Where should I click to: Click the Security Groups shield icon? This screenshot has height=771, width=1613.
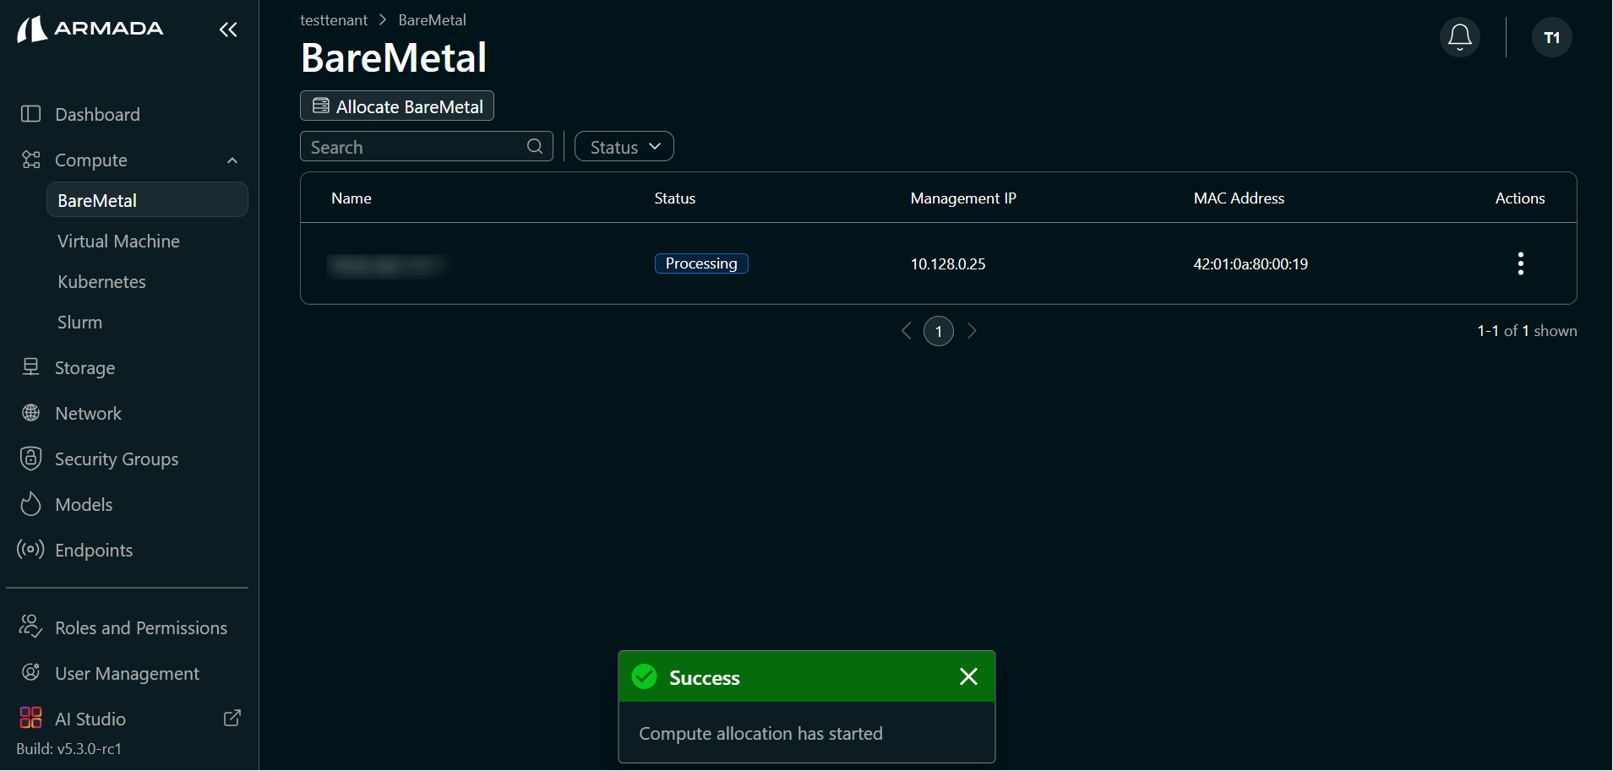point(31,458)
